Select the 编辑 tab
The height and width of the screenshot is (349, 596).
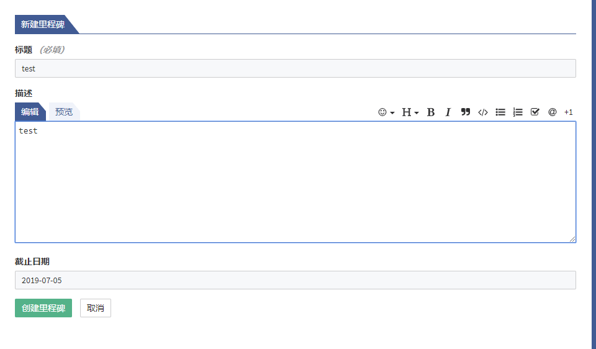click(30, 112)
